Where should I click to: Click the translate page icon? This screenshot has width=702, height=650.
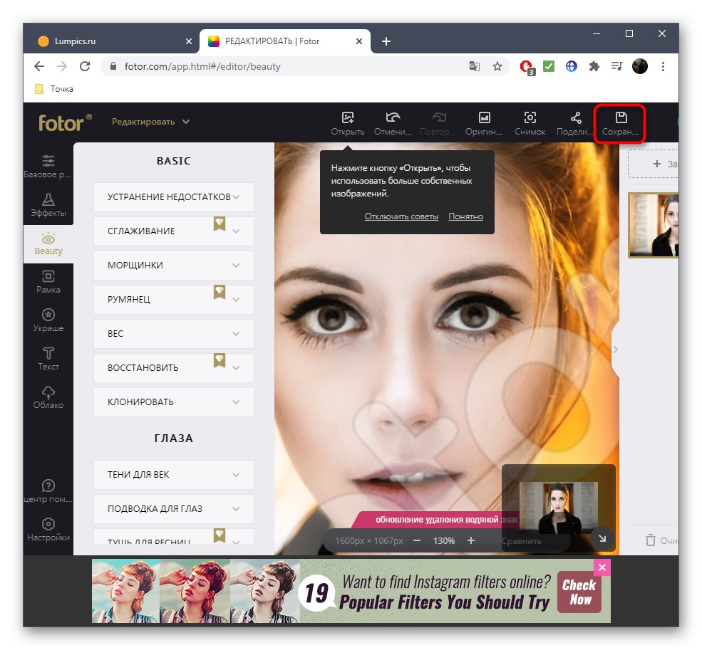pos(474,66)
